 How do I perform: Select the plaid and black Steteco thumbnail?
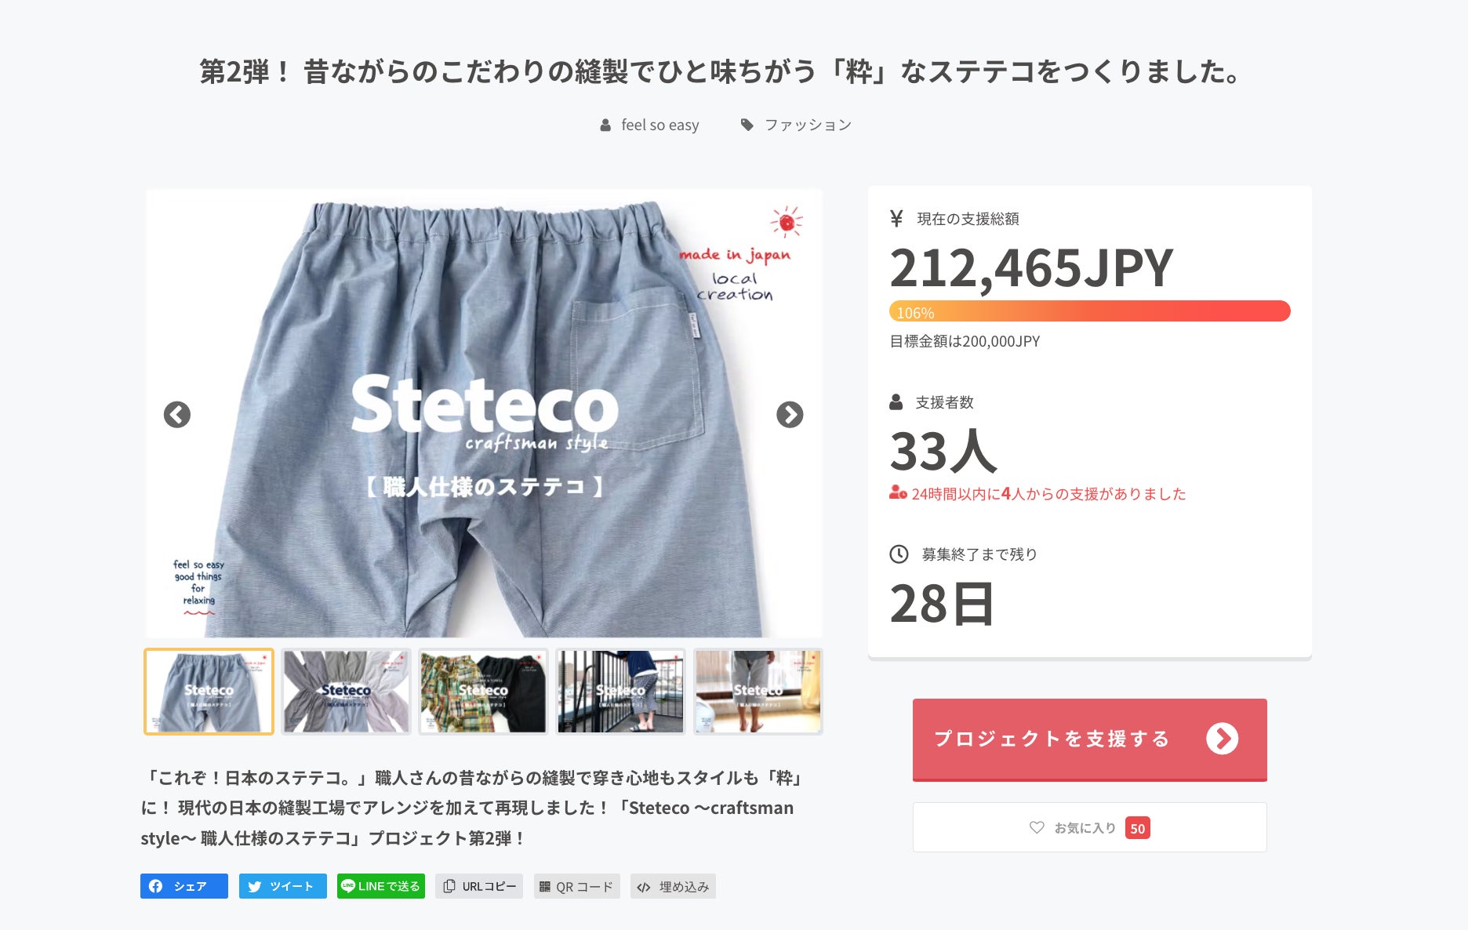[483, 692]
